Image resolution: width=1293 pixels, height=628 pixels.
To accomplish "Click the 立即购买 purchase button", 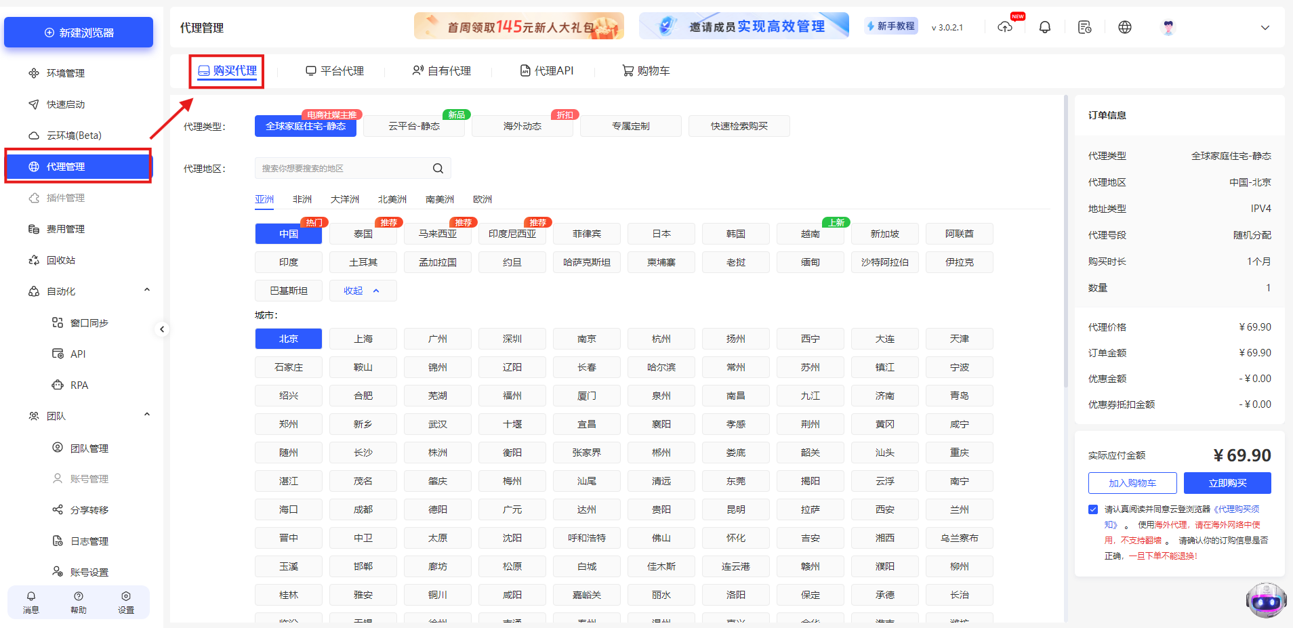I will [1227, 482].
